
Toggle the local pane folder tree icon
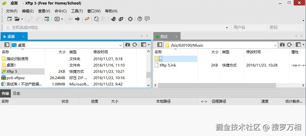pos(7,45)
